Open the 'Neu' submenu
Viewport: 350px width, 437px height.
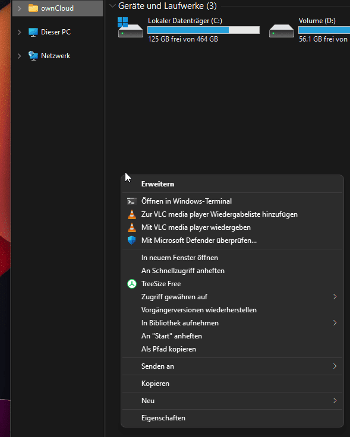[232, 401]
